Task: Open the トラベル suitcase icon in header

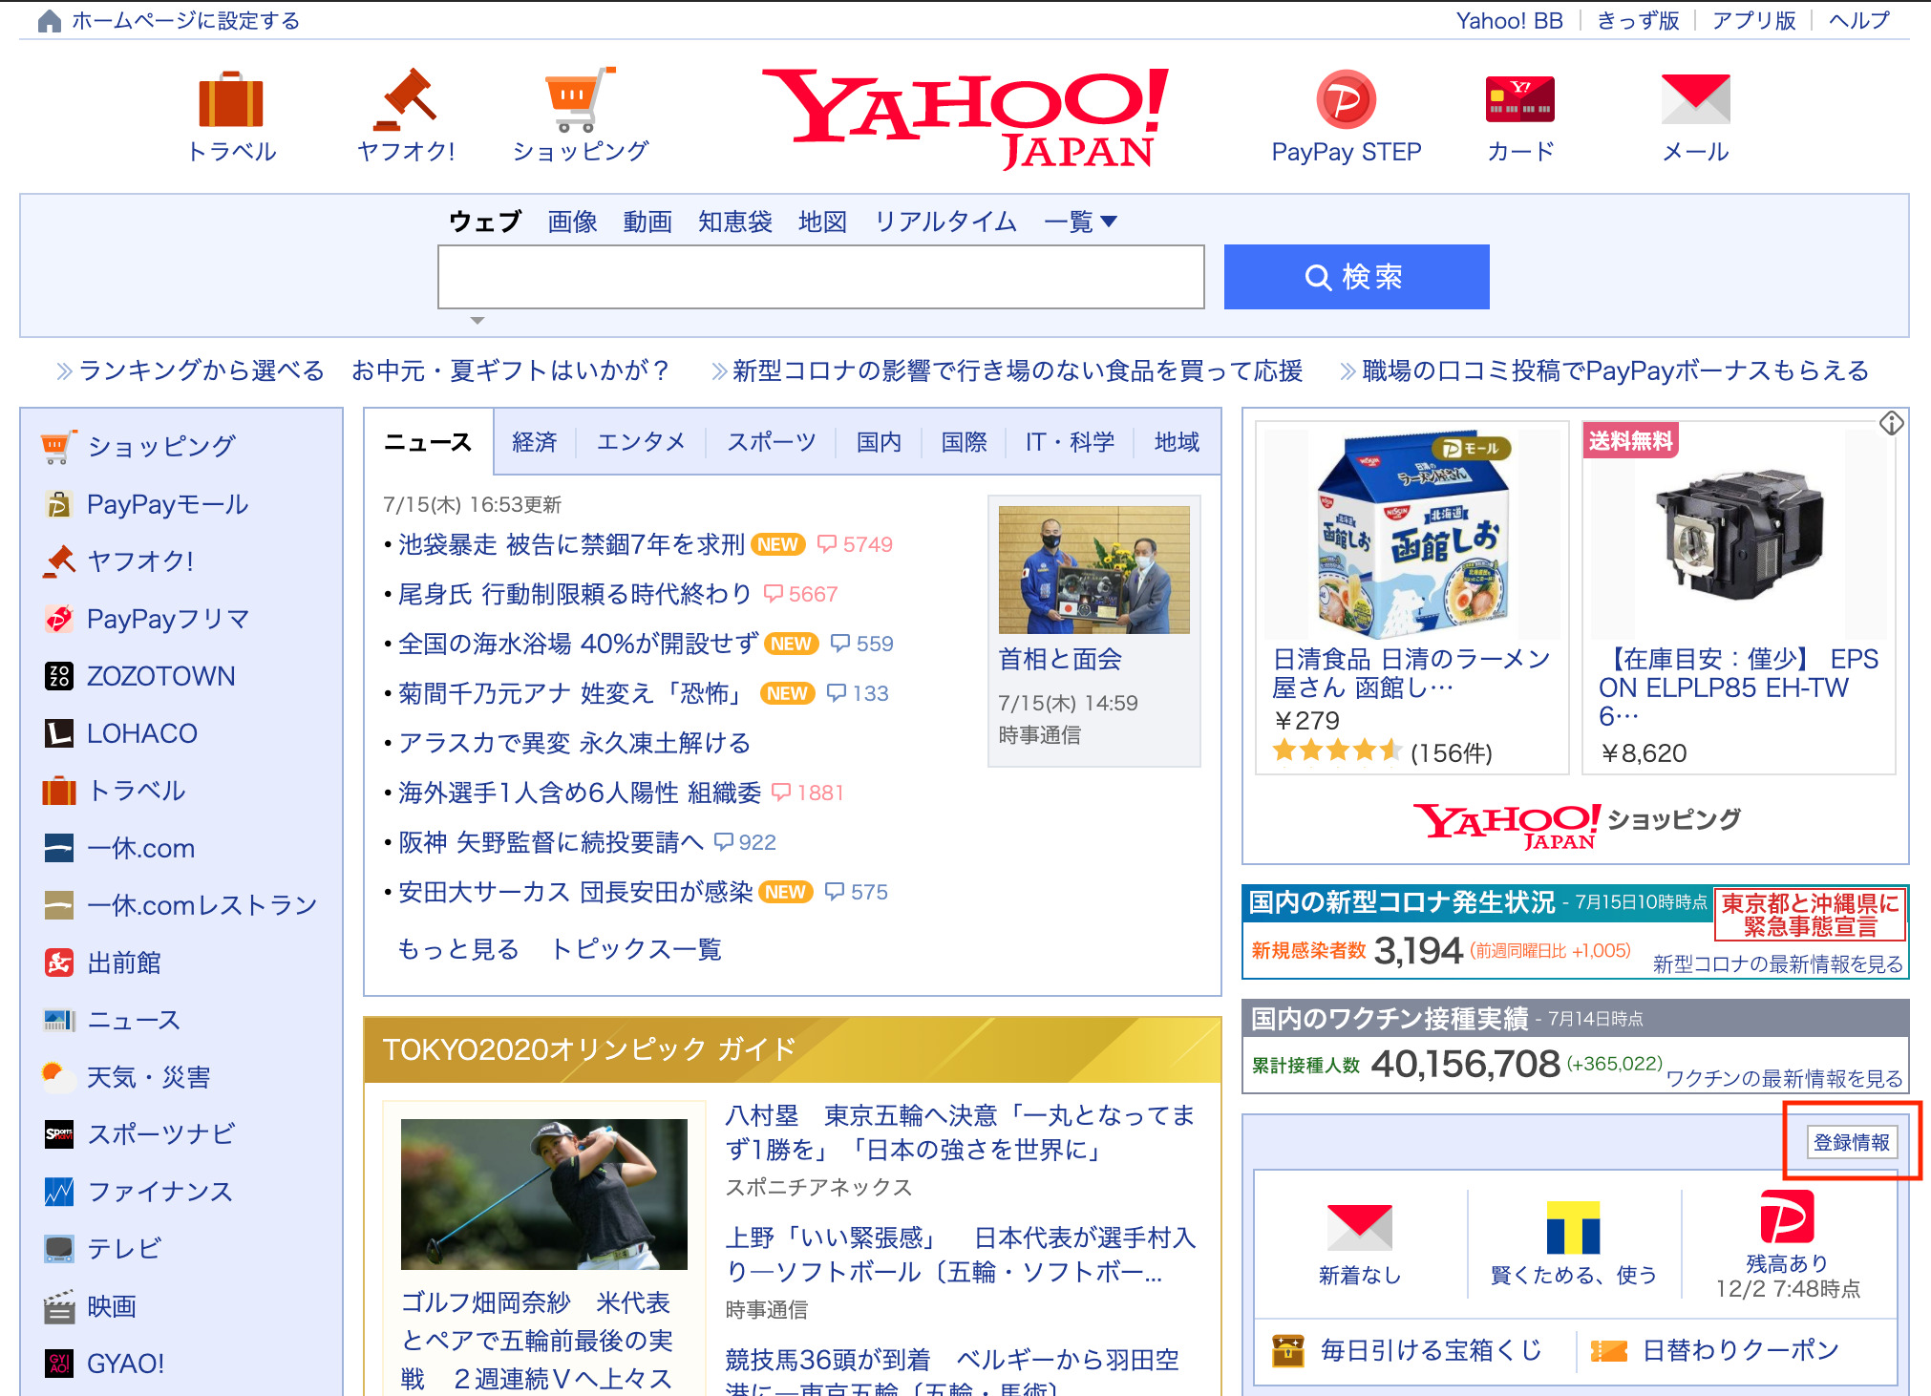Action: [x=230, y=98]
